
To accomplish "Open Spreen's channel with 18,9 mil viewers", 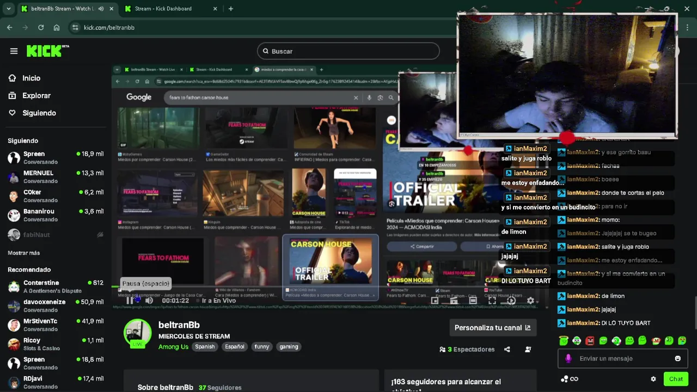I will pos(56,158).
